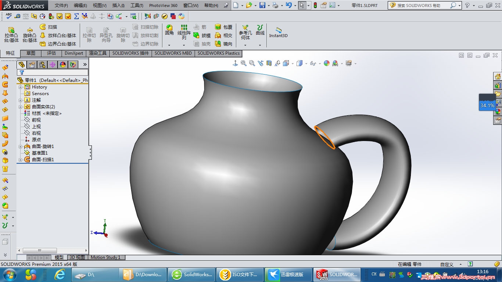Open the Sigma equations tool
The height and width of the screenshot is (282, 502).
[76, 16]
